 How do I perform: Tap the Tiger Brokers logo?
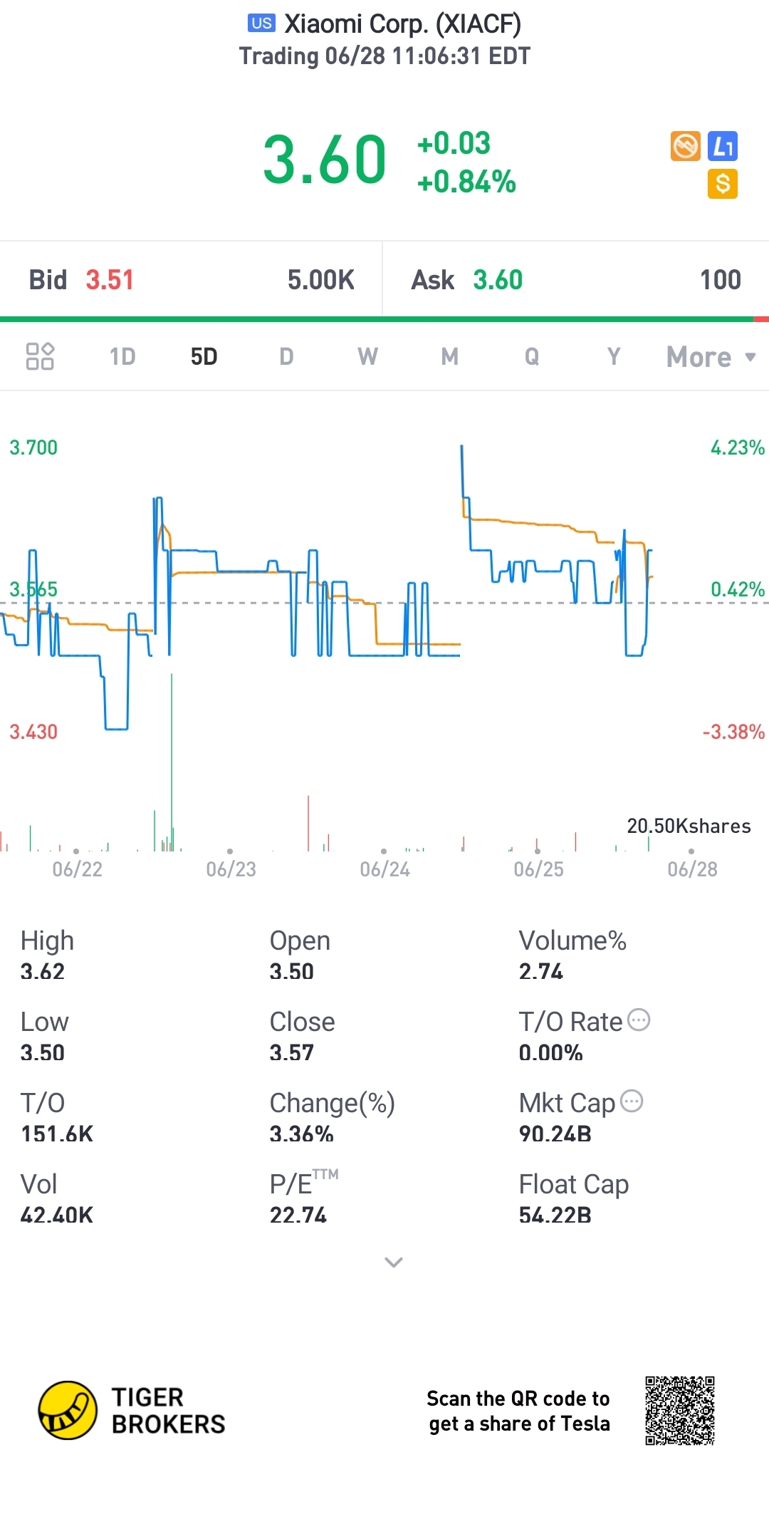coord(132,1410)
